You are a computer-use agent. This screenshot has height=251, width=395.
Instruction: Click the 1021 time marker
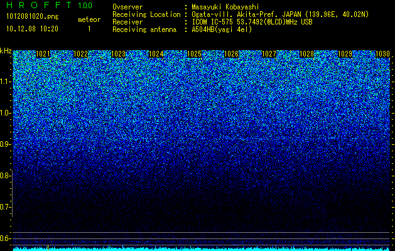click(x=43, y=54)
